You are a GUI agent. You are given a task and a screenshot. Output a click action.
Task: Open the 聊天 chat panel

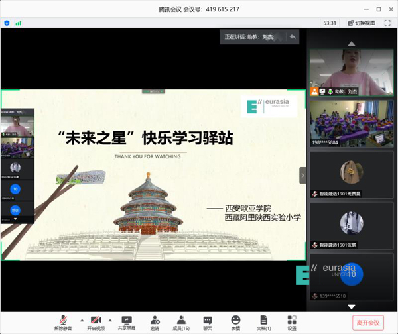(x=208, y=322)
